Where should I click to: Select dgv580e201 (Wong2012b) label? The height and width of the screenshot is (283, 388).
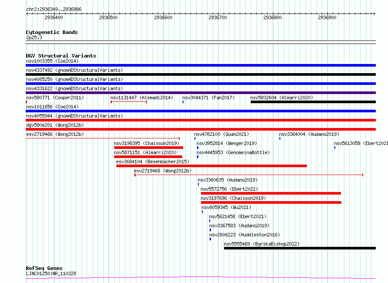tap(55, 125)
